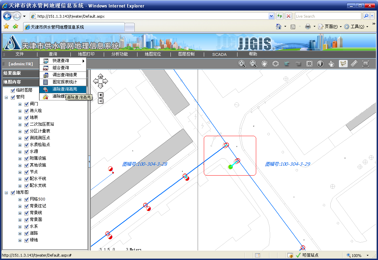Collapse the 地形图 layer group

6,193
